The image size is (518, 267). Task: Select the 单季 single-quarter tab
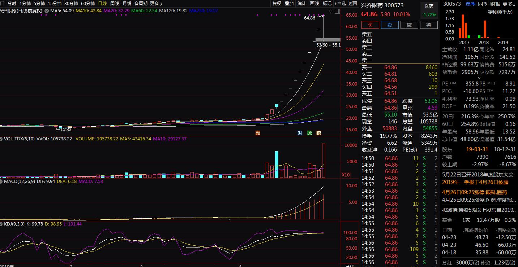coord(471,4)
